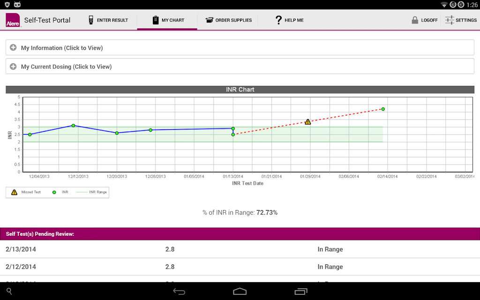
Task: Tap Android back navigation button
Action: click(x=179, y=292)
